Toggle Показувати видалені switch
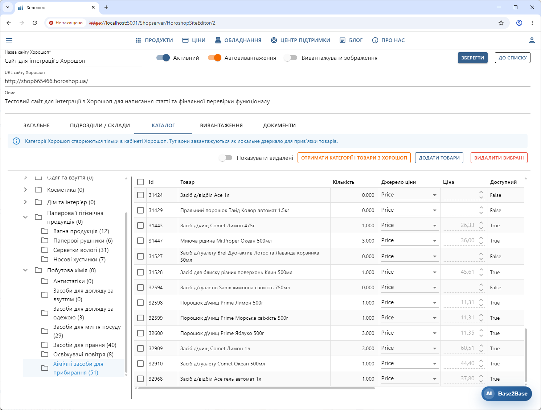Image resolution: width=541 pixels, height=410 pixels. pyautogui.click(x=226, y=158)
